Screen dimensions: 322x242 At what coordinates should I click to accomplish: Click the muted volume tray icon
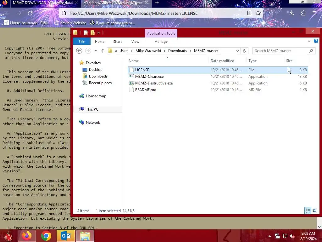(x=292, y=236)
